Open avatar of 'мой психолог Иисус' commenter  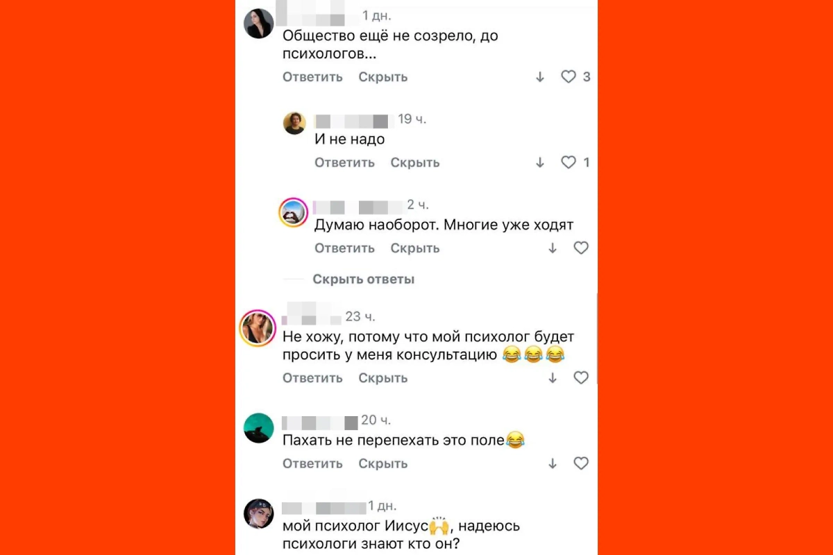click(x=259, y=513)
